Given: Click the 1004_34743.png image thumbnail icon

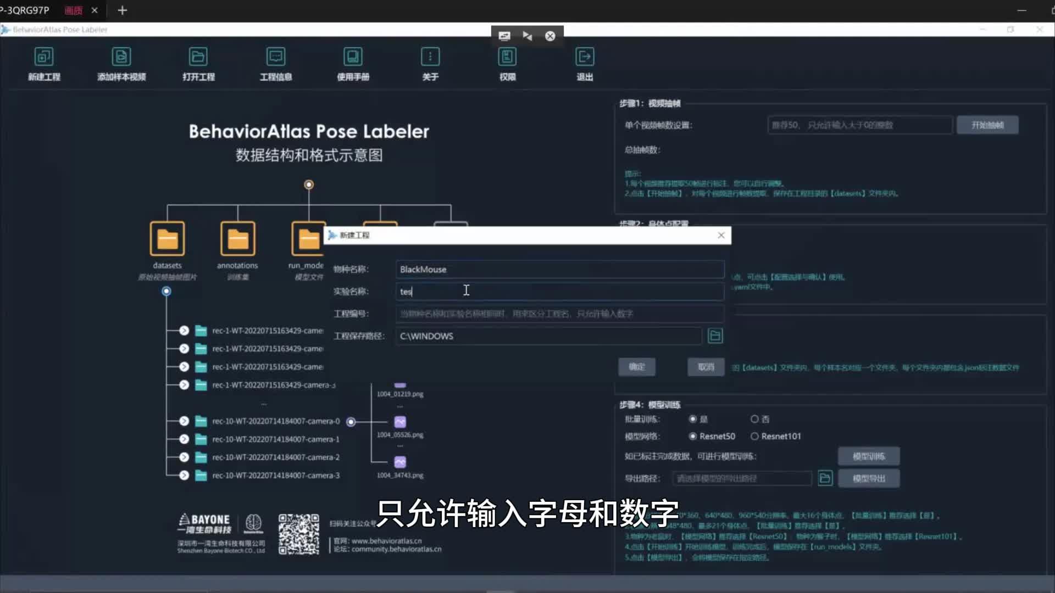Looking at the screenshot, I should (400, 462).
